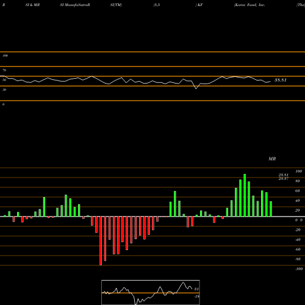305x305 pixels.
Task: Click the 'SI & MR' header label
Action: [32, 5]
